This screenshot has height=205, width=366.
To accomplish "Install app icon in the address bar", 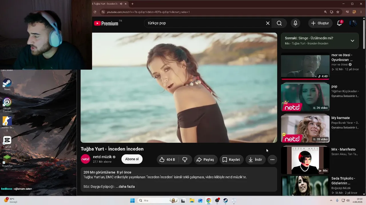I will 332,12.
